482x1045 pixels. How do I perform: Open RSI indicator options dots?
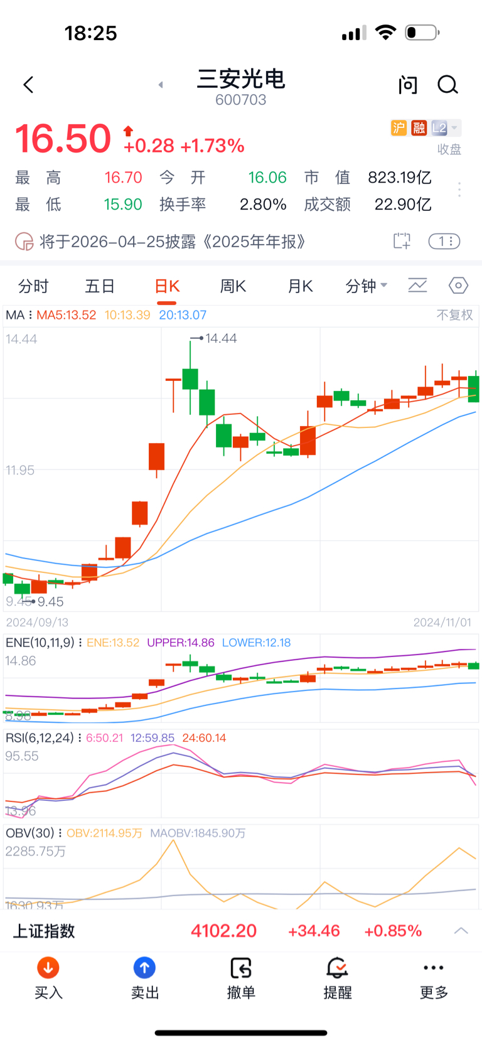coord(80,738)
